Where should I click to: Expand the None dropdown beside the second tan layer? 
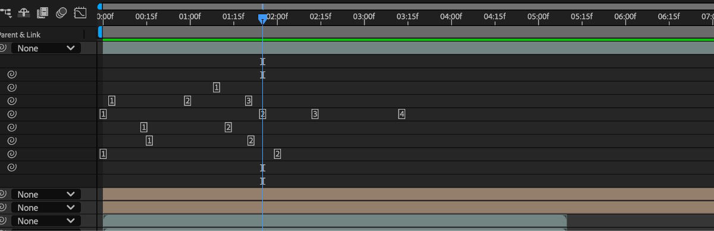coord(46,208)
